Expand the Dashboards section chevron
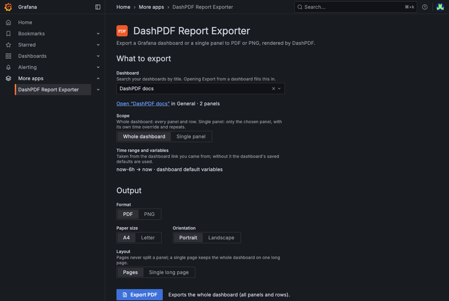This screenshot has width=449, height=301. [x=98, y=56]
